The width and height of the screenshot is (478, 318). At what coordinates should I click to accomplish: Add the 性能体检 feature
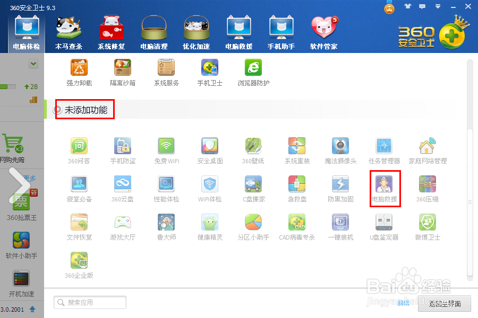[x=166, y=189]
